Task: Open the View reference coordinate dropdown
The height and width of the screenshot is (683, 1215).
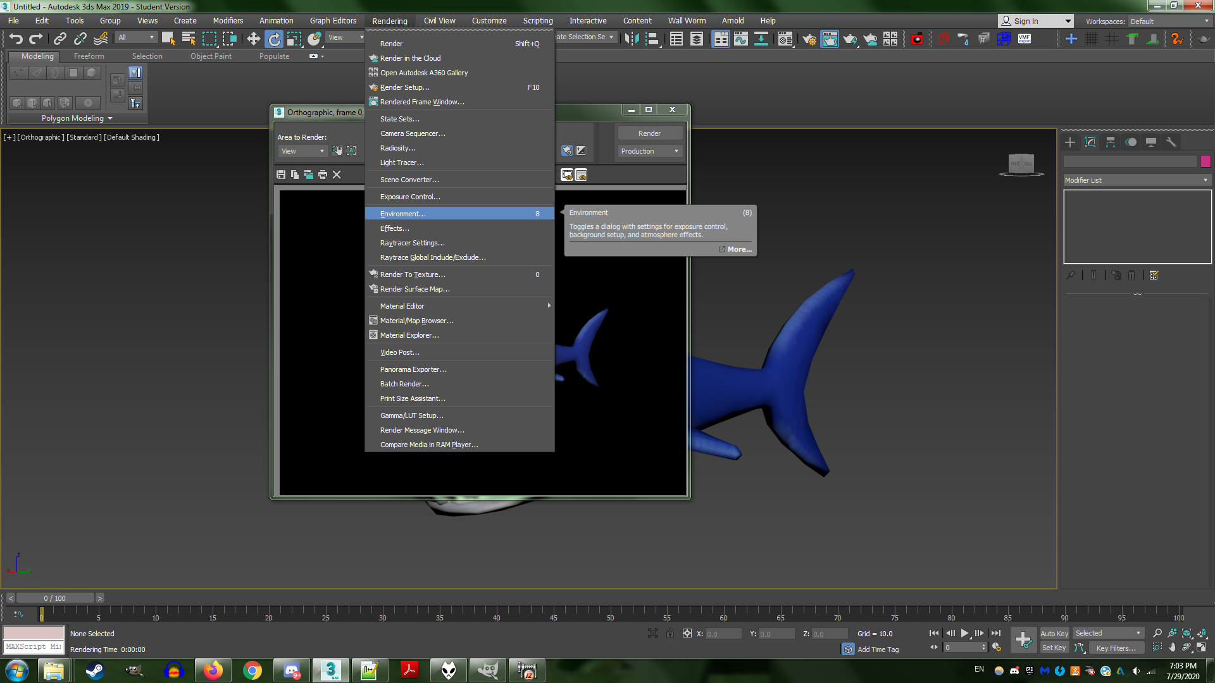Action: point(346,37)
